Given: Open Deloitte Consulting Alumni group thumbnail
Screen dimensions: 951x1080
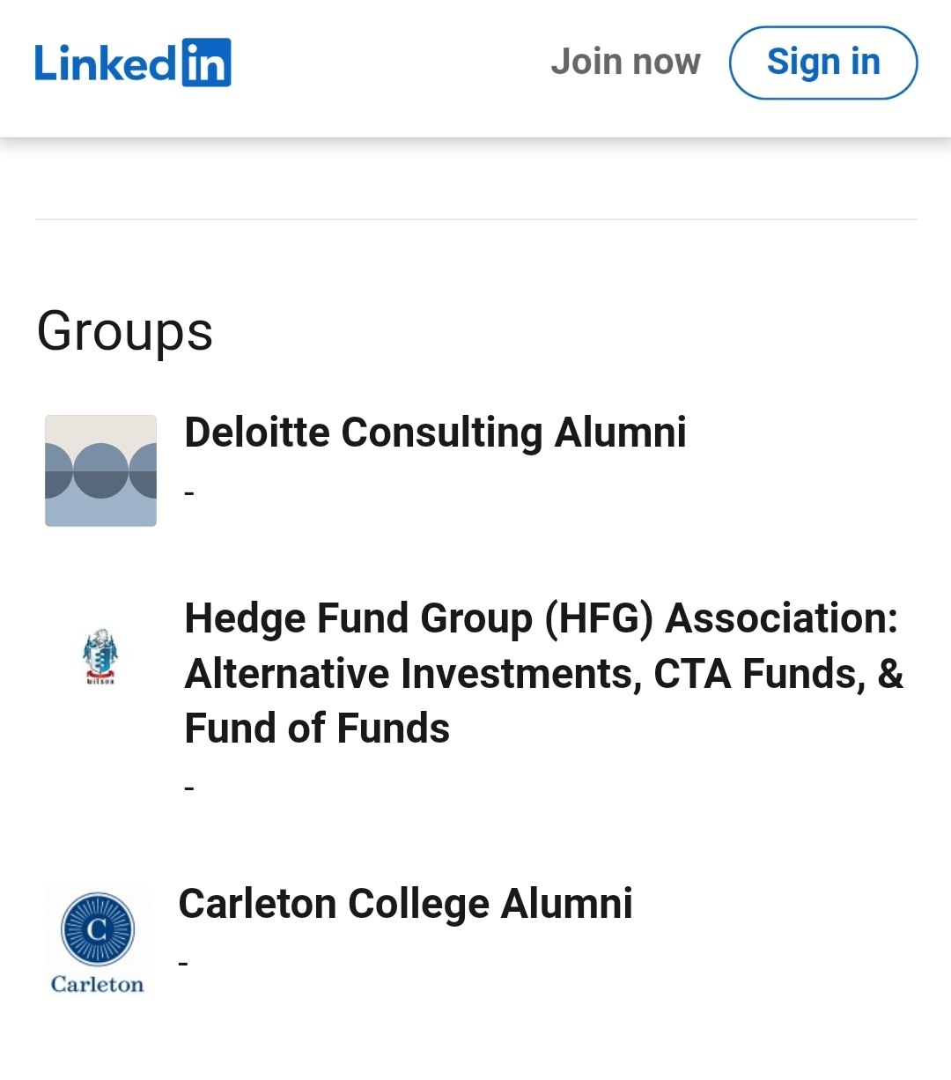Looking at the screenshot, I should pos(100,470).
